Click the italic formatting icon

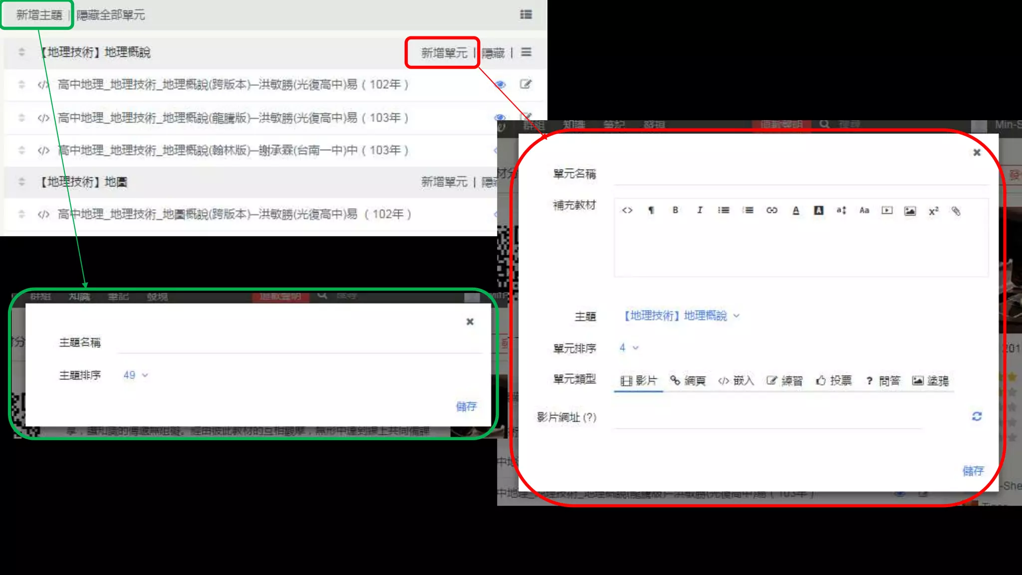pyautogui.click(x=700, y=210)
